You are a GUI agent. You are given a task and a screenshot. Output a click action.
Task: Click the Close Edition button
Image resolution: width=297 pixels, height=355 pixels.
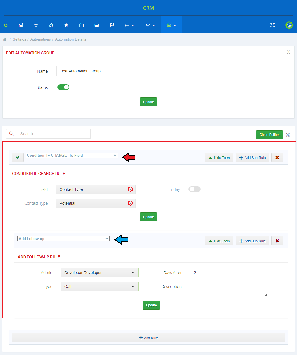point(270,135)
